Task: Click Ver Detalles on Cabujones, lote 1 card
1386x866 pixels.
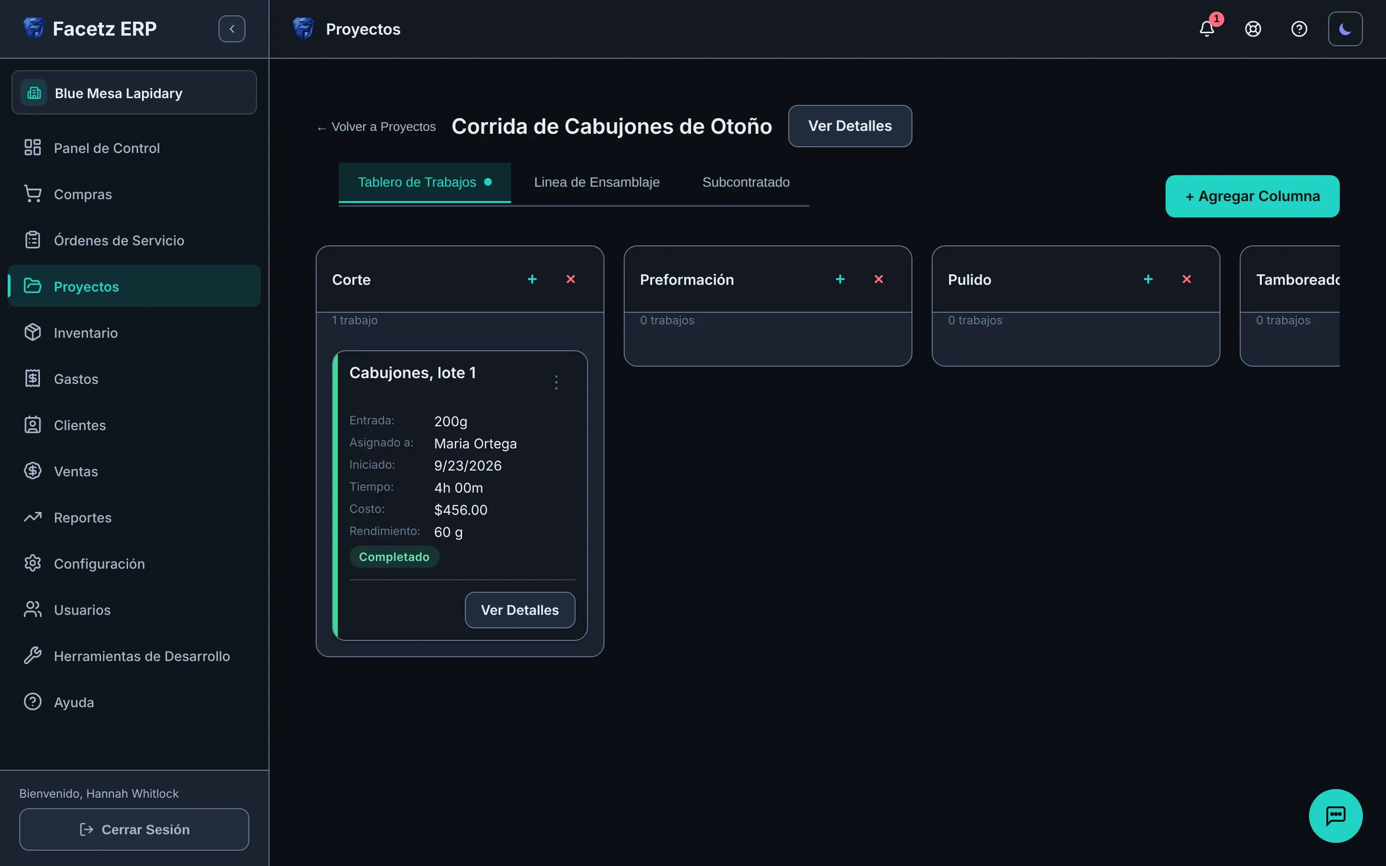Action: [x=519, y=610]
